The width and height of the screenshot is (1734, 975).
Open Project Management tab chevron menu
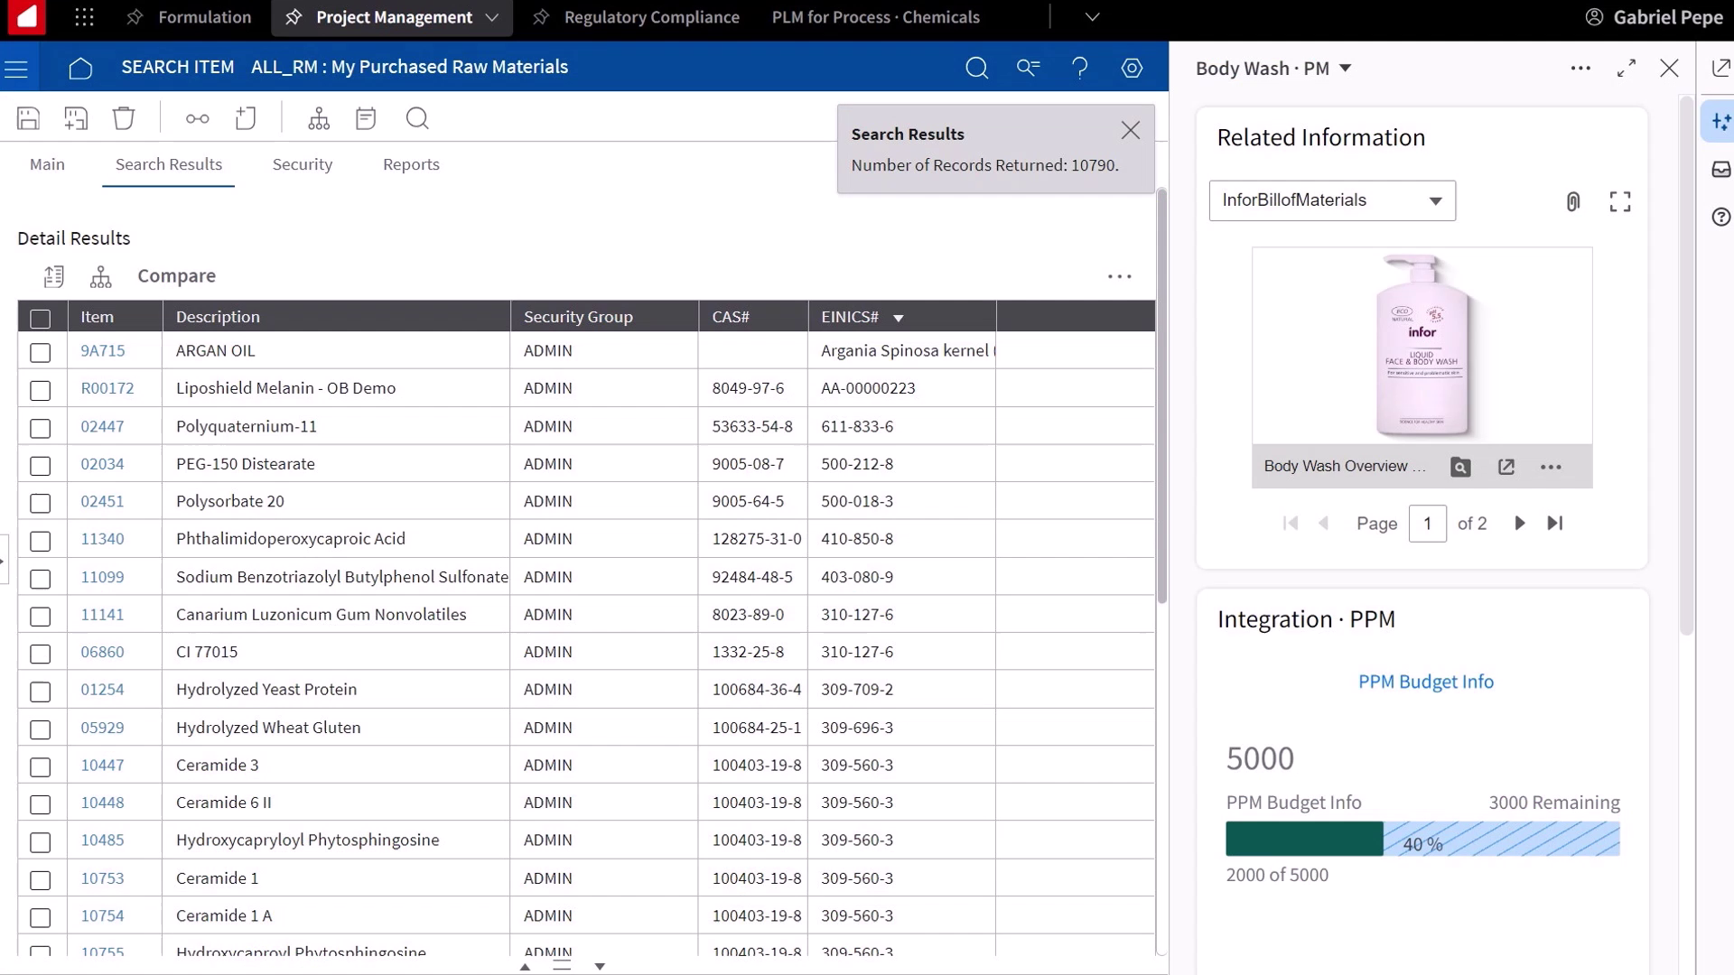(492, 17)
